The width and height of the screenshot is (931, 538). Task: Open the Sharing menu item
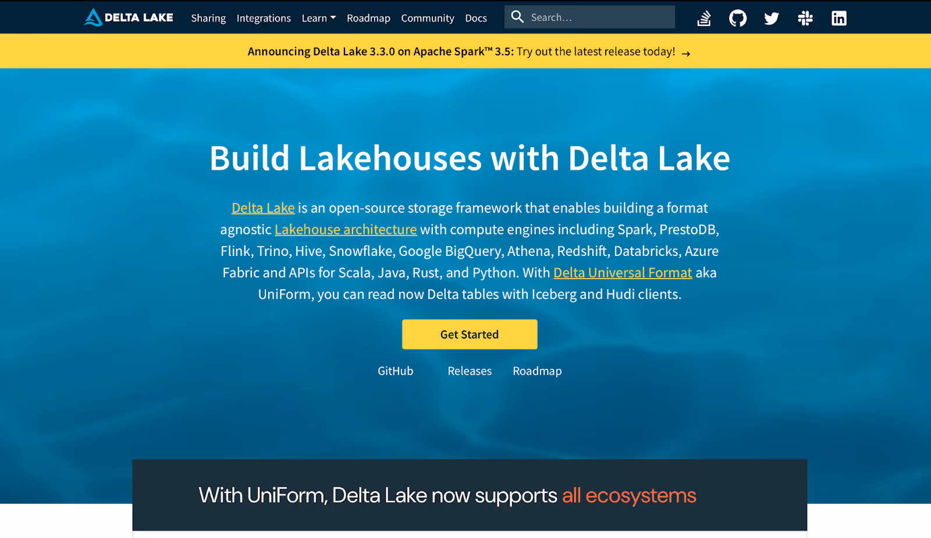tap(208, 18)
